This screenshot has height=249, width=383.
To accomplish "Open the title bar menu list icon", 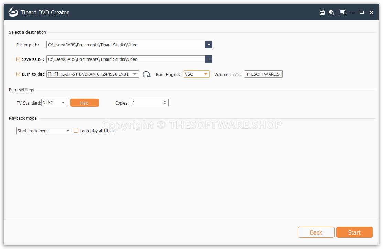I will click(342, 12).
